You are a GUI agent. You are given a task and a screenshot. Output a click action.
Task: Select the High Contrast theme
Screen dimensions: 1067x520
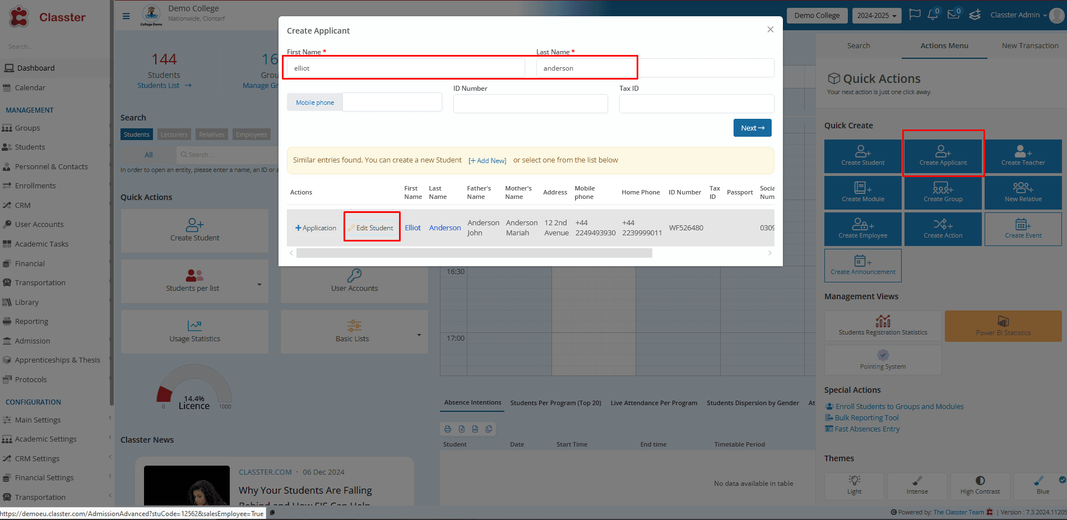980,486
